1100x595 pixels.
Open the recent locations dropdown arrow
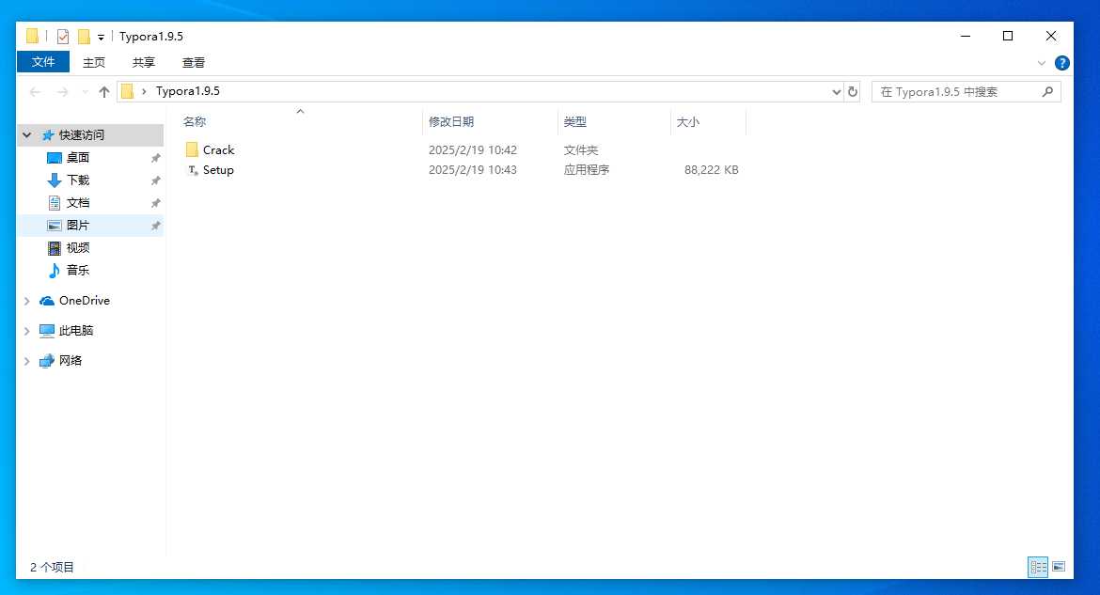(85, 92)
